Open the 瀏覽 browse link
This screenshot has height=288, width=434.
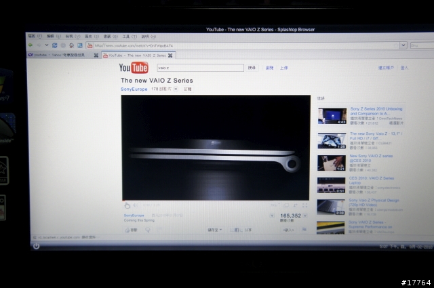270,68
